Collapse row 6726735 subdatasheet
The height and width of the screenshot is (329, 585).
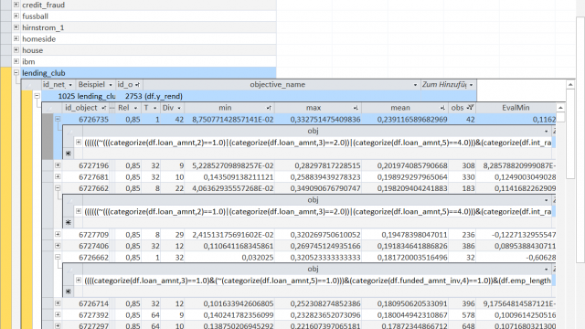pos(58,119)
